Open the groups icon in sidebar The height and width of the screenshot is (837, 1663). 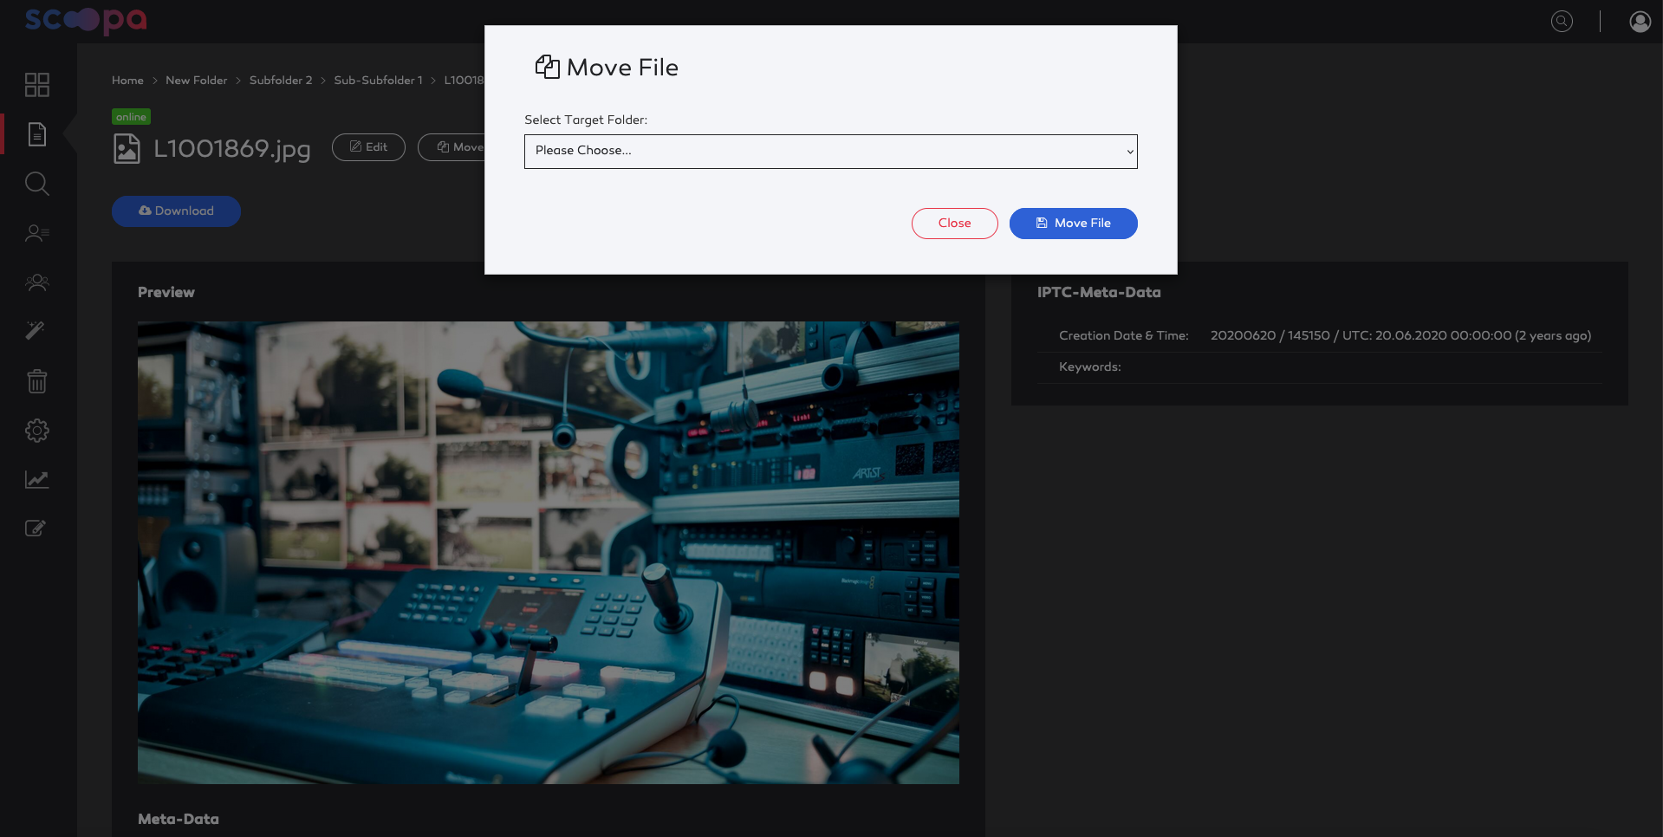pyautogui.click(x=37, y=282)
